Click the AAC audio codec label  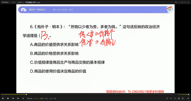click(x=51, y=99)
